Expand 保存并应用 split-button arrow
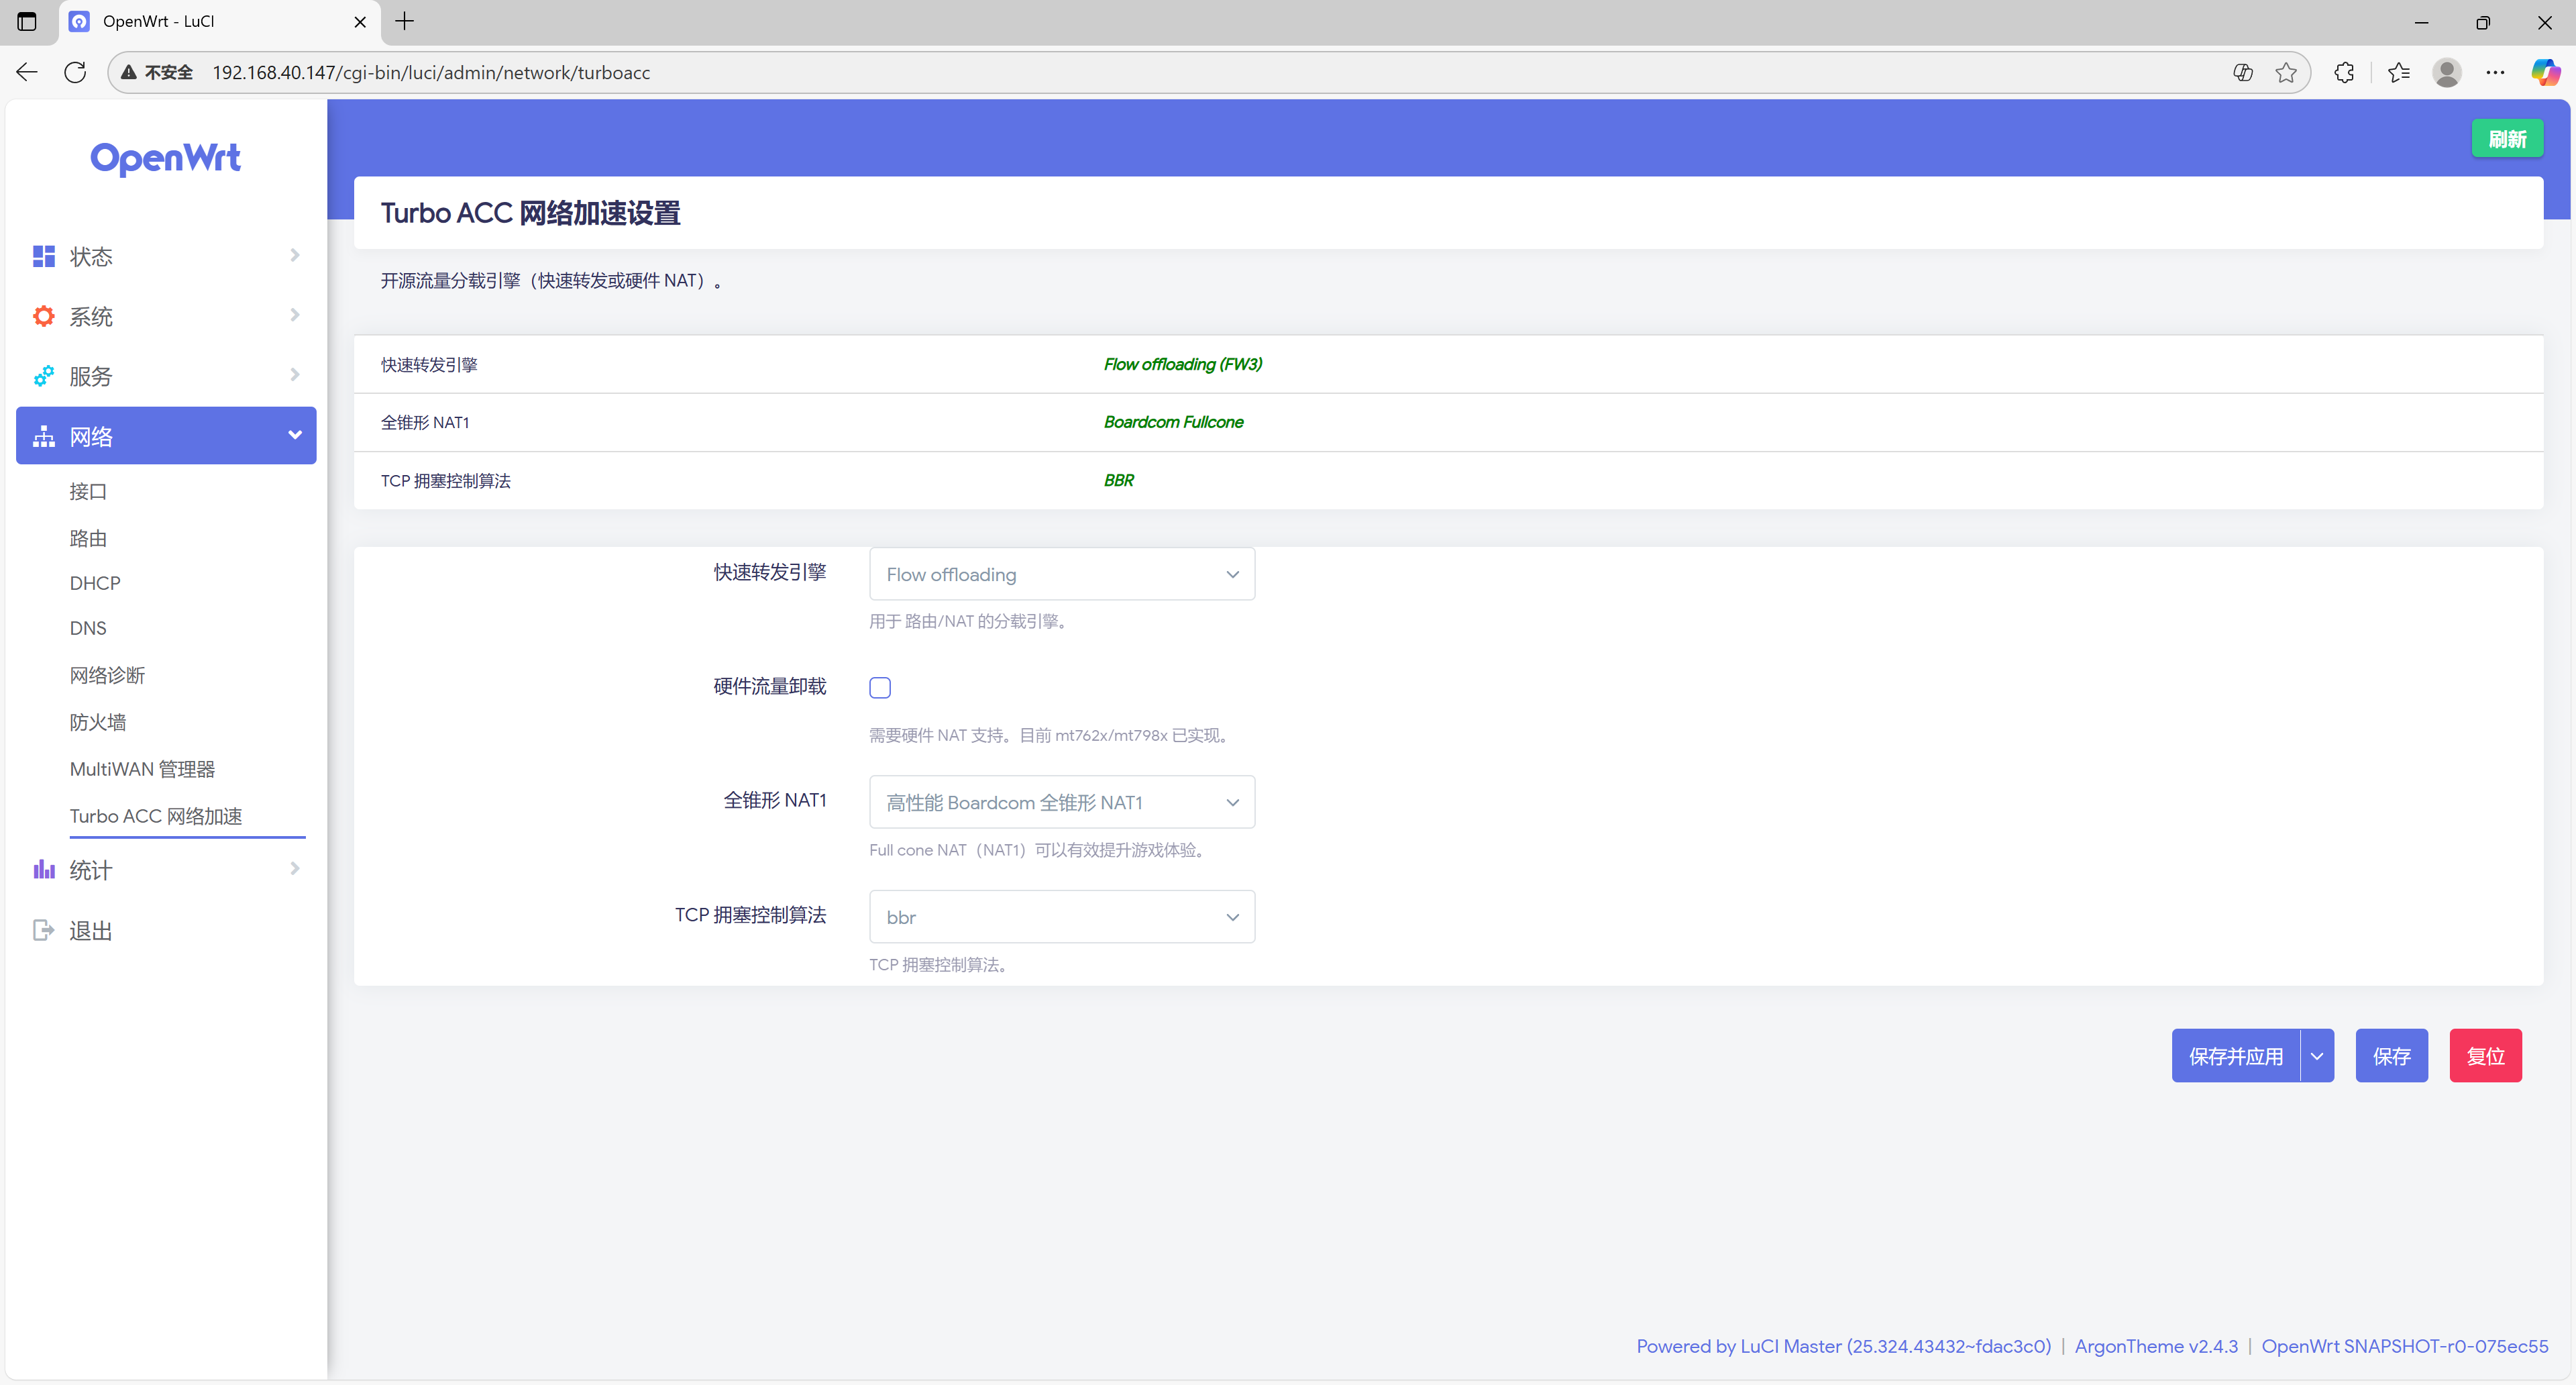 pos(2317,1056)
